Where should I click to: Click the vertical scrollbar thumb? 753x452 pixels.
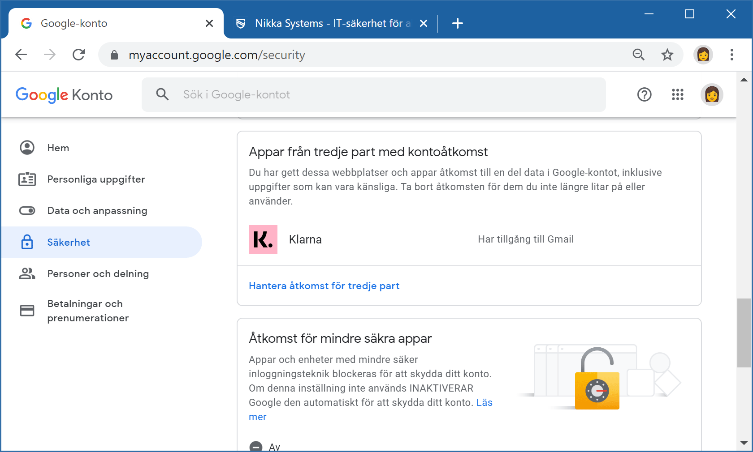pos(744,333)
